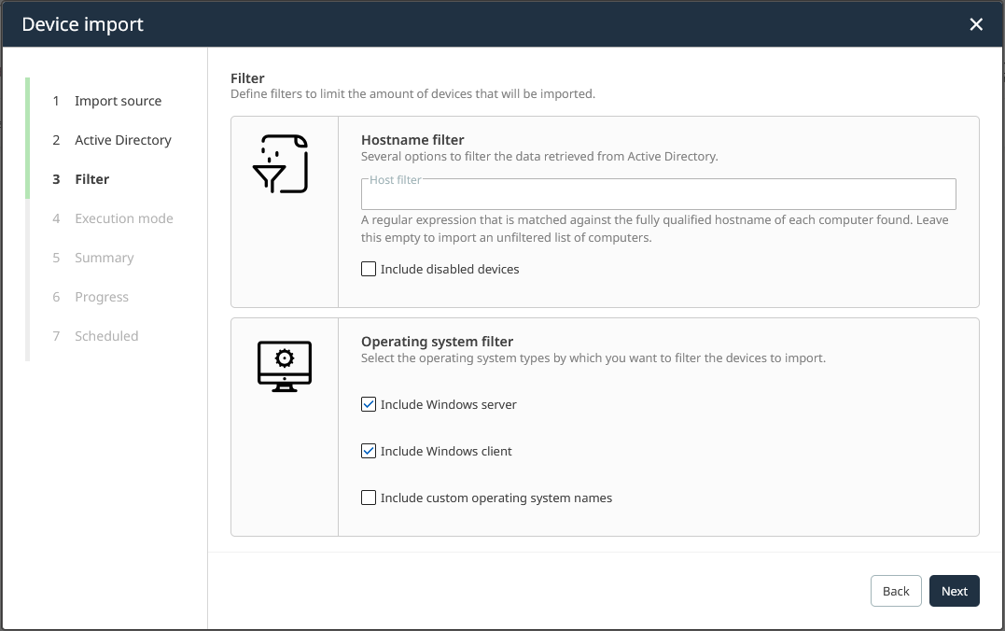
Task: Jump to step 4 Execution mode
Action: pyautogui.click(x=123, y=218)
